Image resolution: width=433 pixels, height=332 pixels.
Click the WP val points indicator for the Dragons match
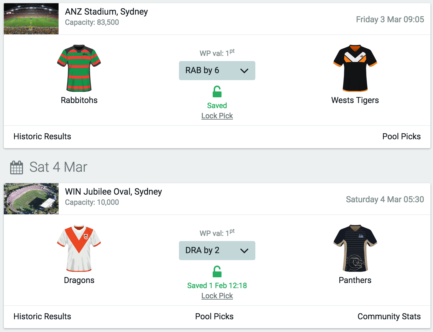(x=217, y=233)
